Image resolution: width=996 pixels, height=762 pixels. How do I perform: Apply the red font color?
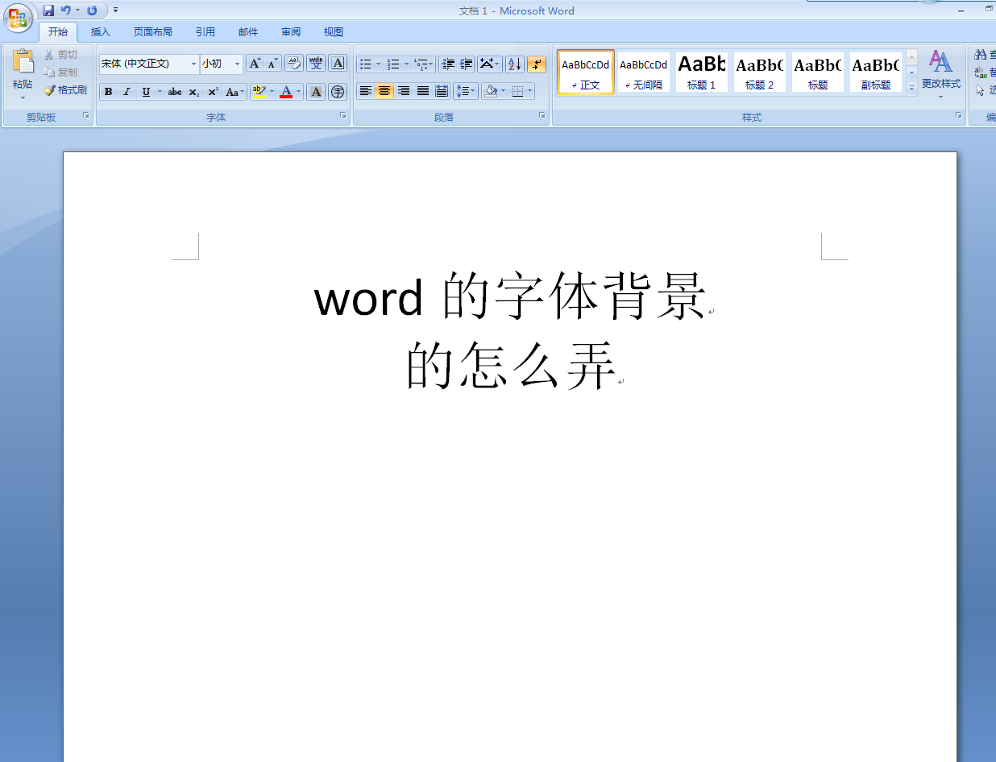pyautogui.click(x=286, y=92)
